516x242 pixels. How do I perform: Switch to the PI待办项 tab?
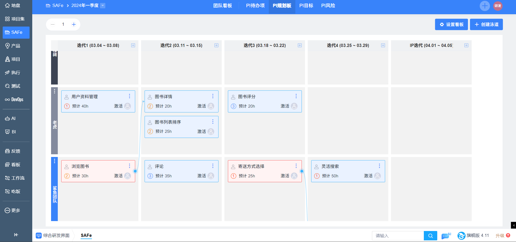point(255,6)
